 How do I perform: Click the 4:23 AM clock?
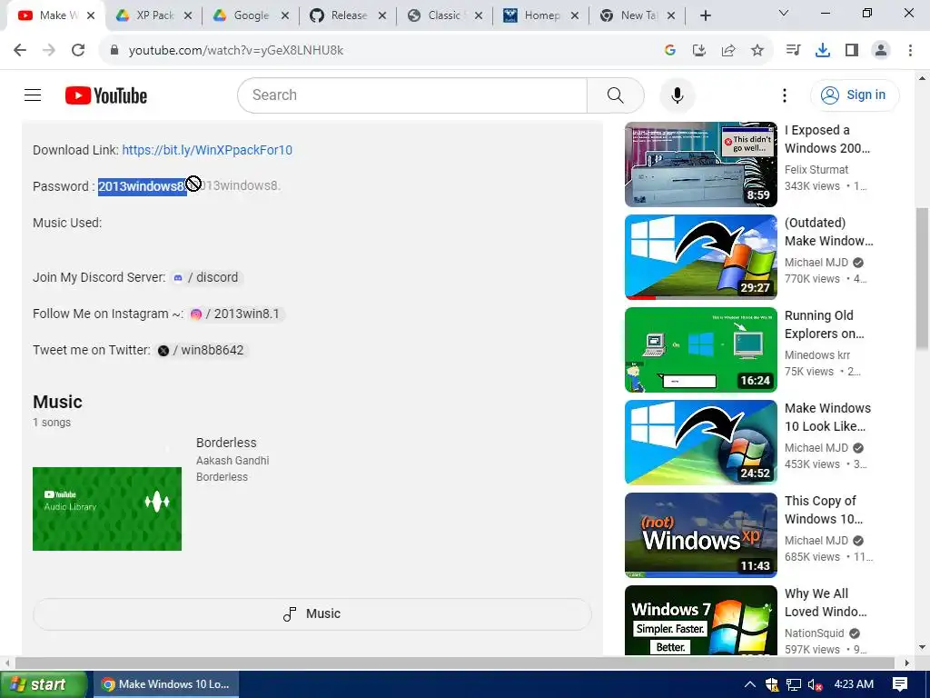854,684
